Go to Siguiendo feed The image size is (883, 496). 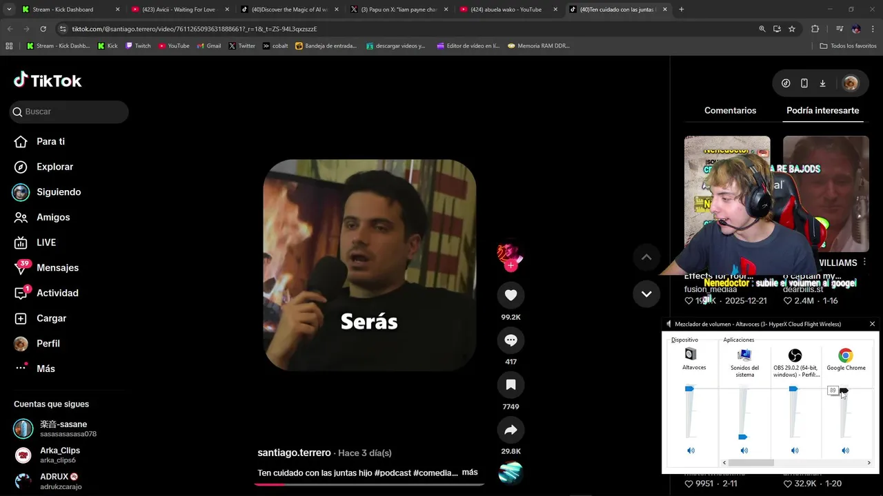[47, 192]
